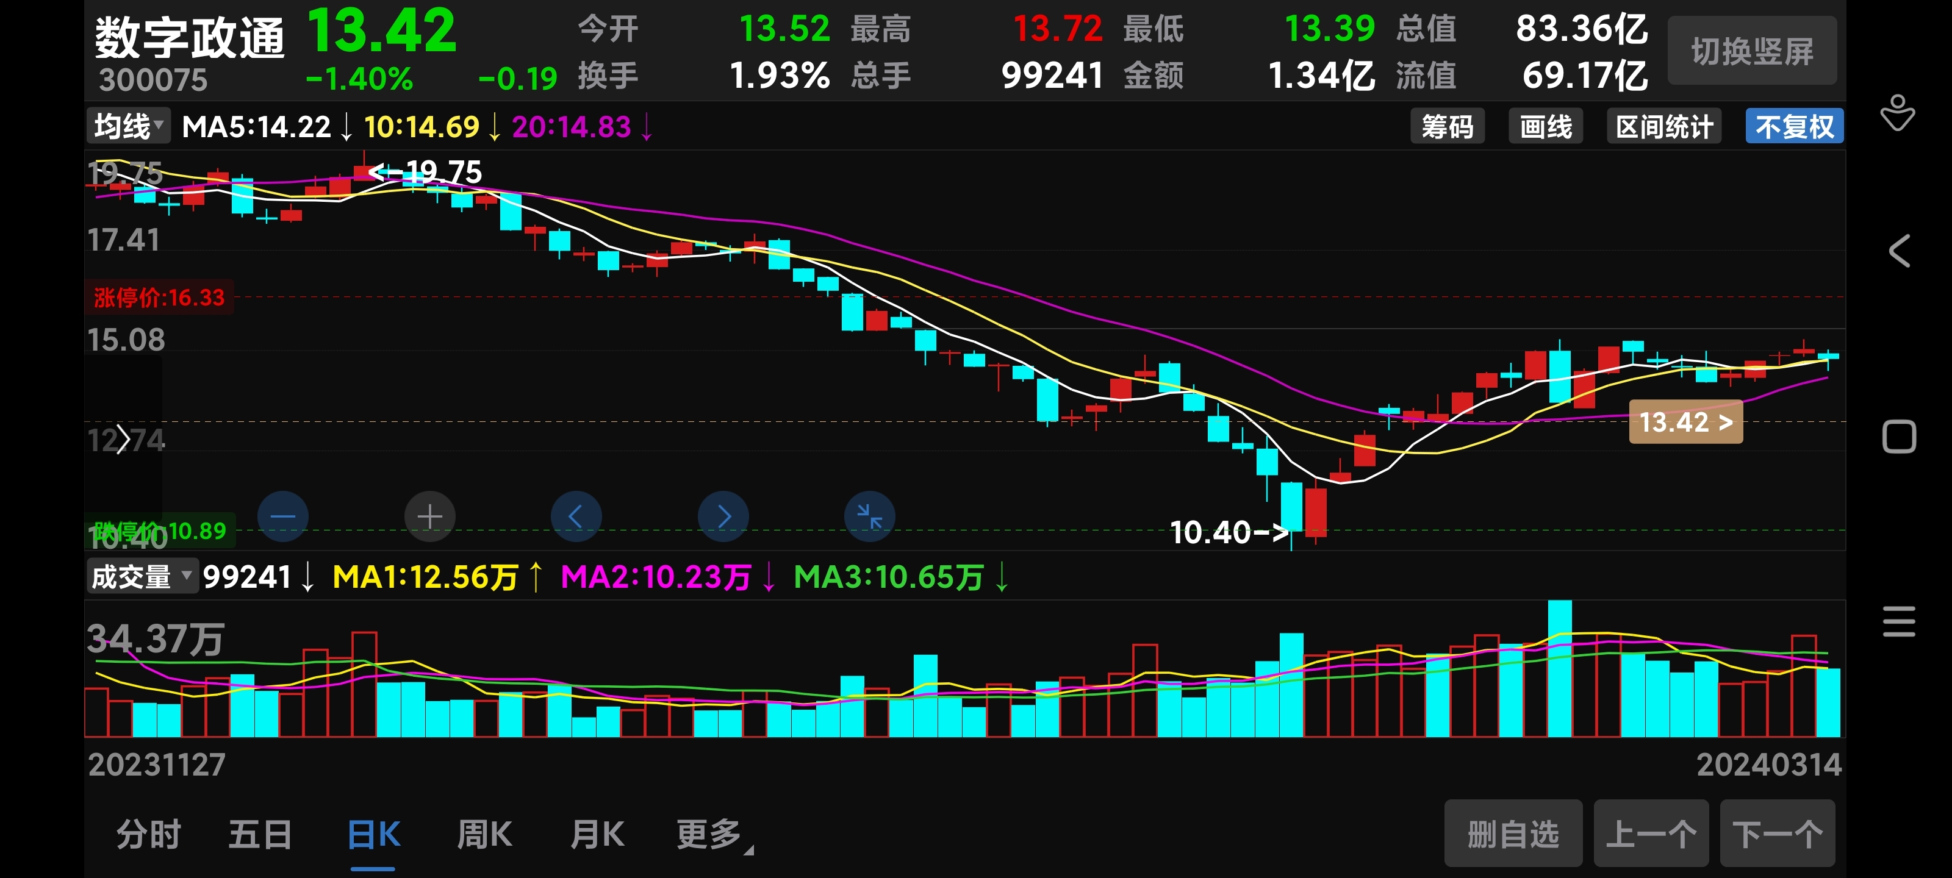Switch to the 分时 tab

148,834
